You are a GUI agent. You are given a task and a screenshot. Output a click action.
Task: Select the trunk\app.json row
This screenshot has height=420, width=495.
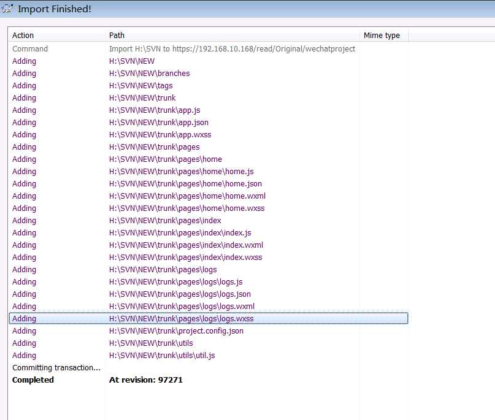[209, 123]
